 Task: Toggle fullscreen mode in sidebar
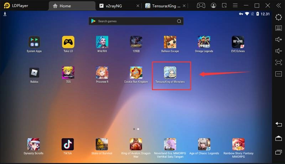(279, 63)
